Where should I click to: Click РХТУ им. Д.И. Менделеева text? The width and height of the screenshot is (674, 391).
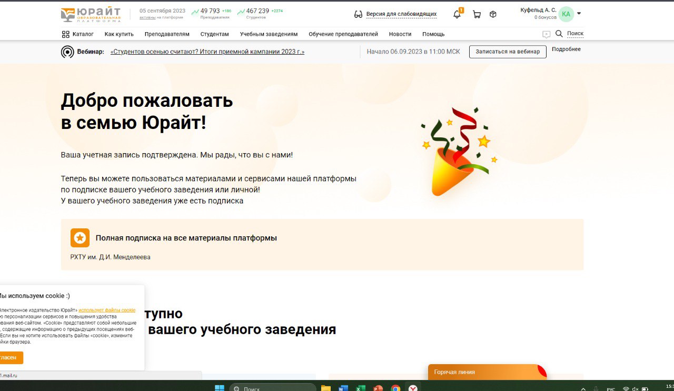[x=111, y=257]
